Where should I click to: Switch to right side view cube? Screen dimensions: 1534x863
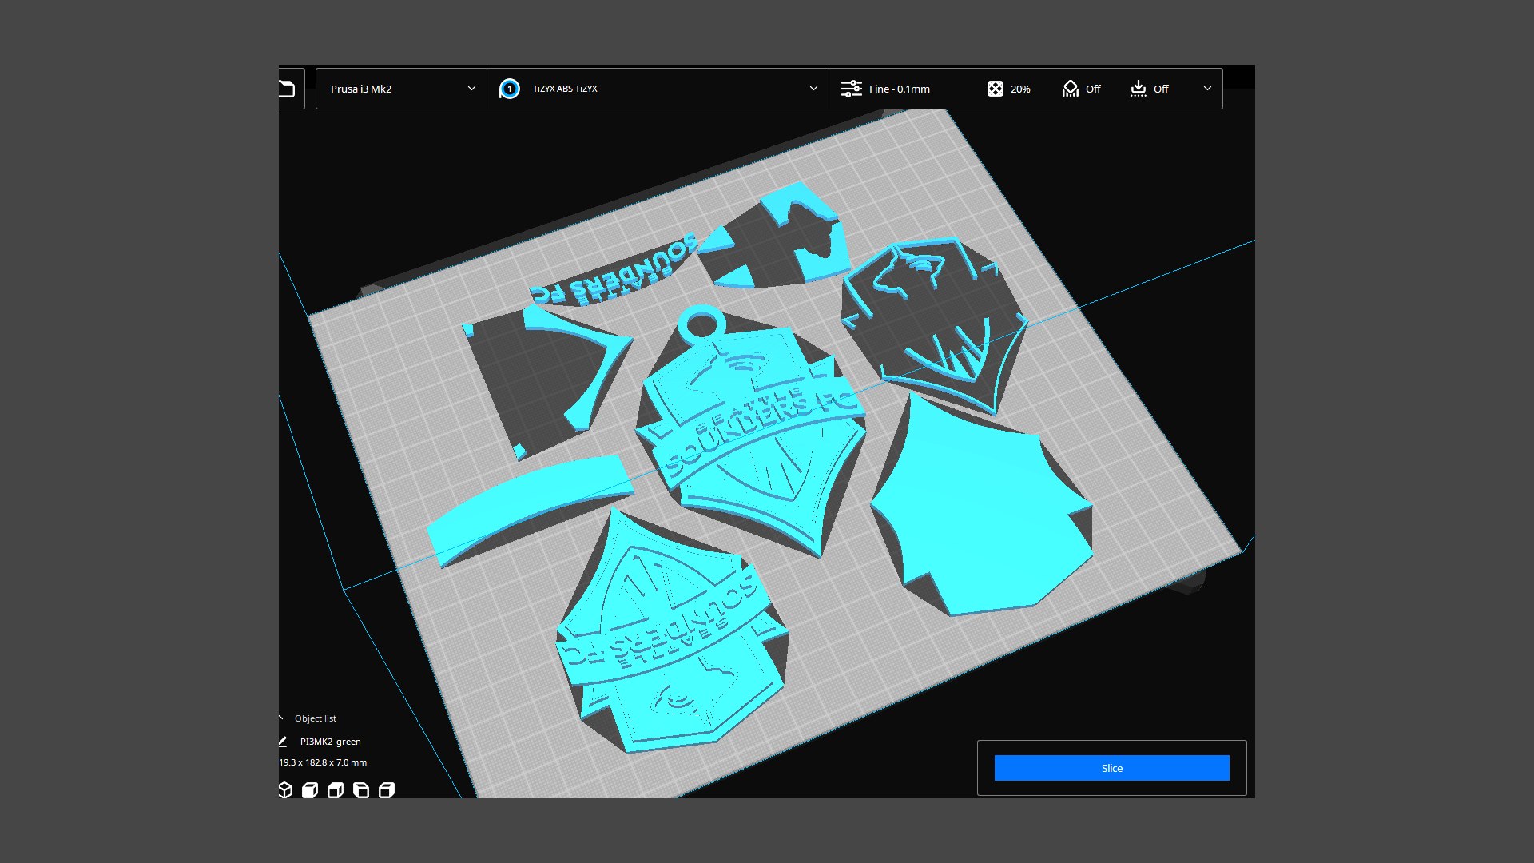387,790
